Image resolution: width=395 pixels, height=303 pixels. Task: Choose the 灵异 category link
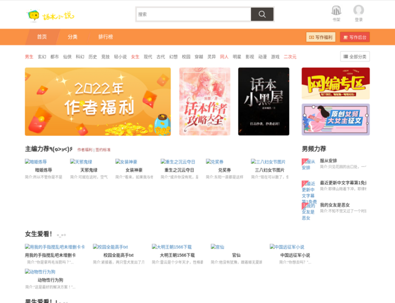[211, 57]
